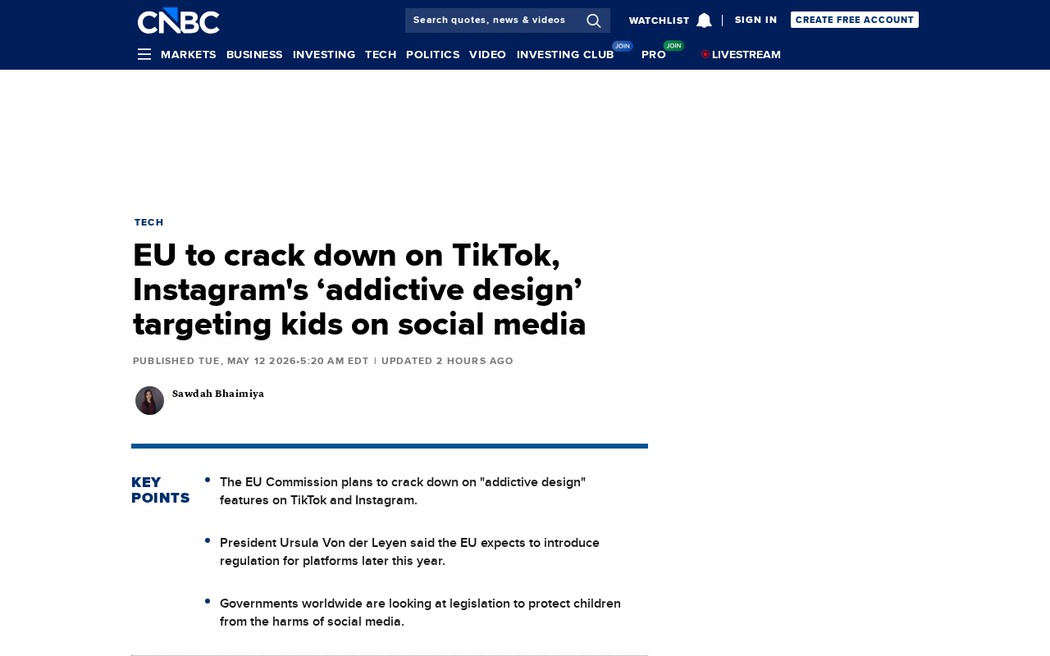1050x656 pixels.
Task: Click the article headline about TikTok
Action: (x=359, y=289)
